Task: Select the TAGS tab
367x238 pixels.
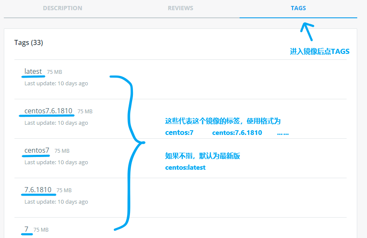Action: (x=298, y=8)
